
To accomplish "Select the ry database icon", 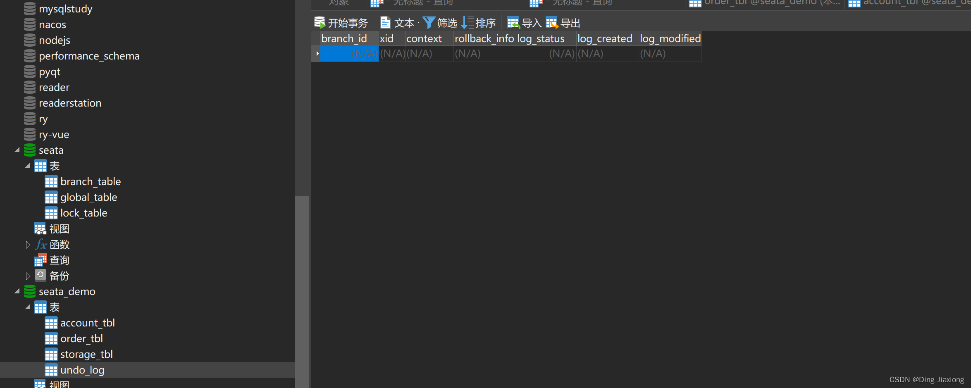I will (30, 119).
